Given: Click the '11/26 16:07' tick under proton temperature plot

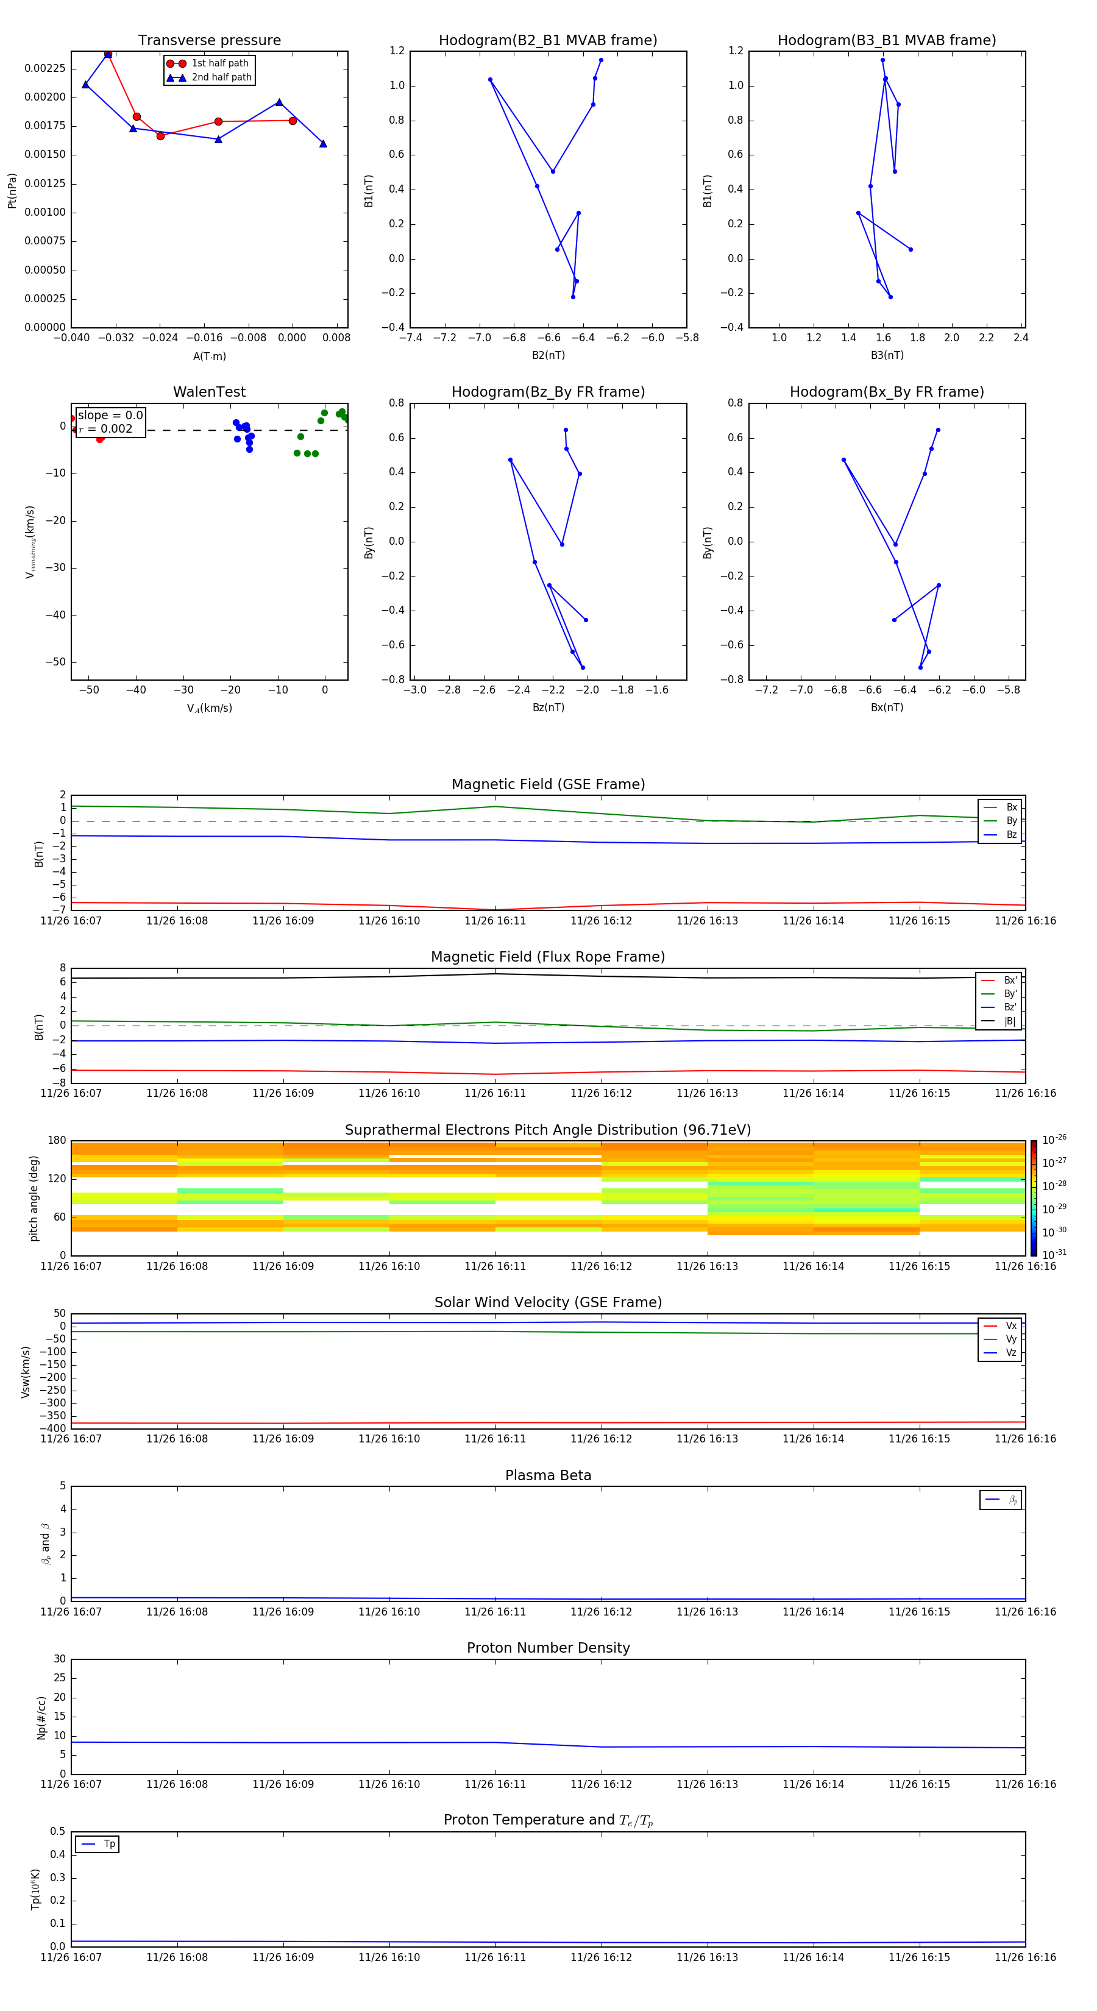Looking at the screenshot, I should tap(71, 1957).
